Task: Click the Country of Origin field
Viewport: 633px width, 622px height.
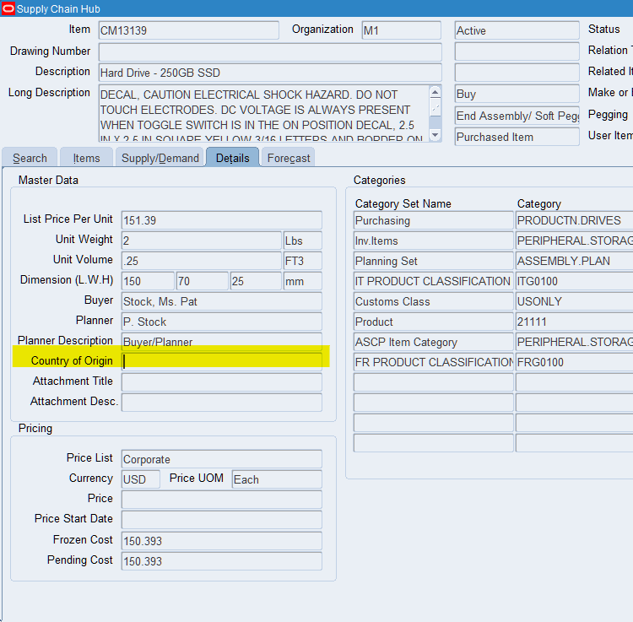Action: (x=222, y=362)
